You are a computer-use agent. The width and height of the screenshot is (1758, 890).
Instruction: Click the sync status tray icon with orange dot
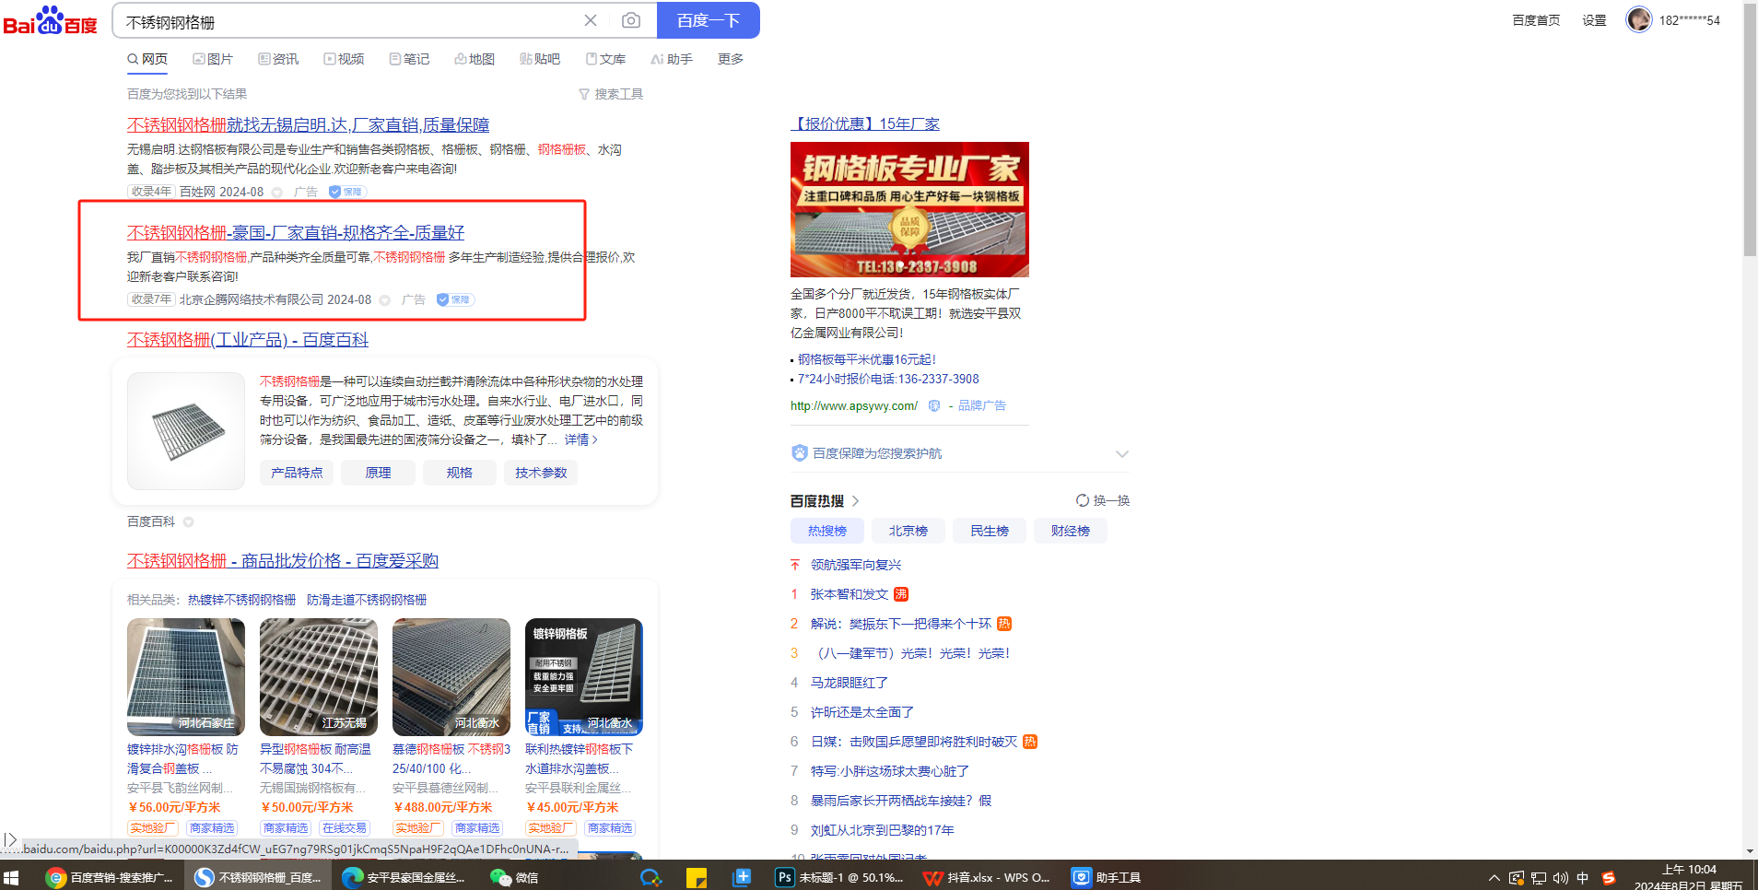[x=1516, y=878]
